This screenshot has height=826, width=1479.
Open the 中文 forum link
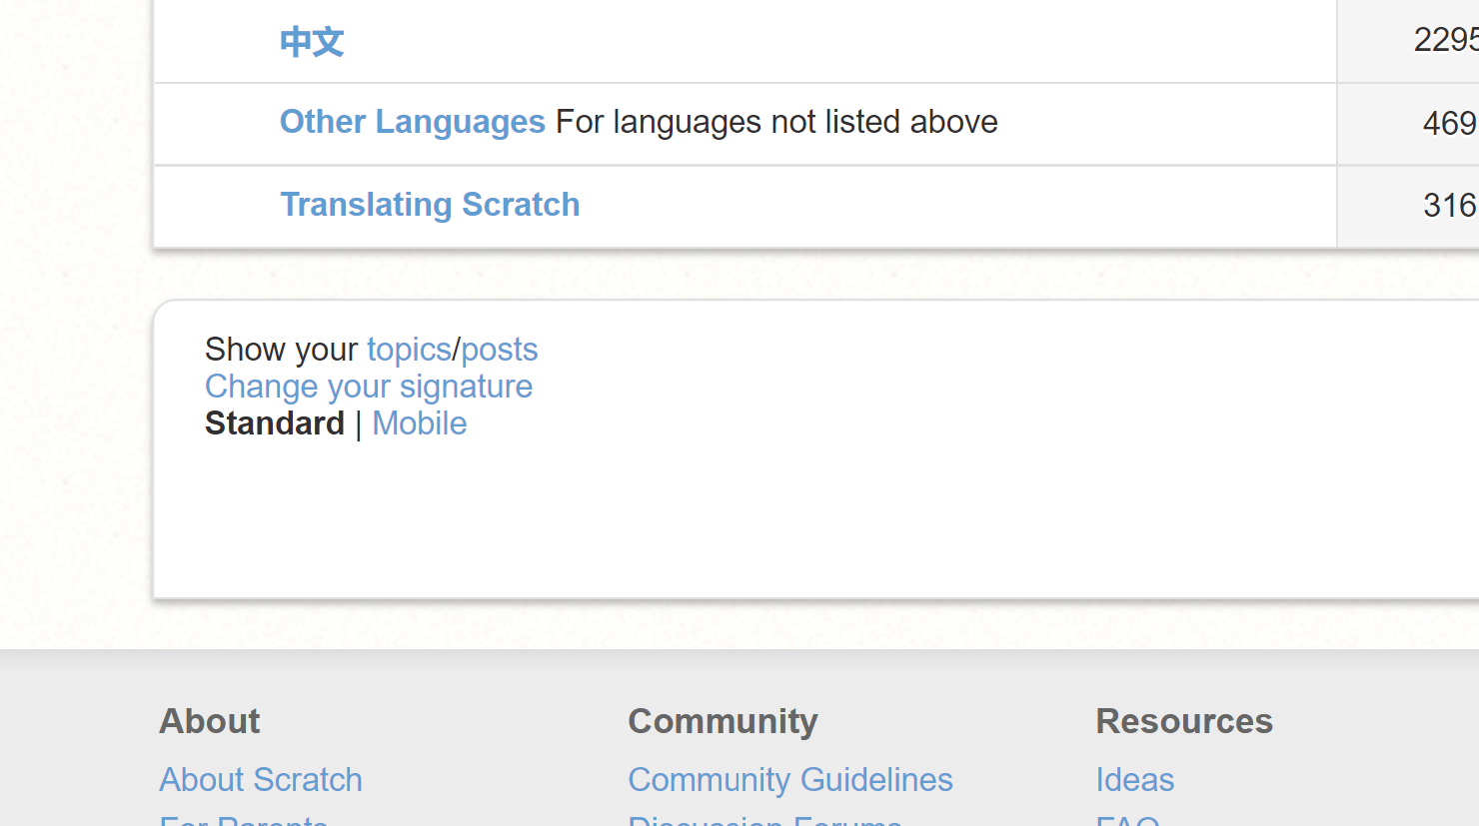(x=312, y=42)
